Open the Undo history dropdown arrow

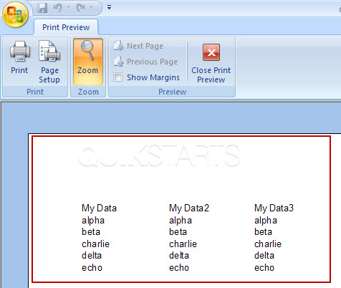click(x=69, y=8)
